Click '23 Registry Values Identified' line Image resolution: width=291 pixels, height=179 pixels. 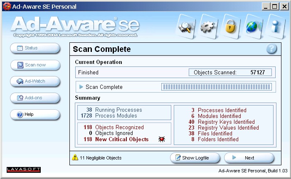224,128
